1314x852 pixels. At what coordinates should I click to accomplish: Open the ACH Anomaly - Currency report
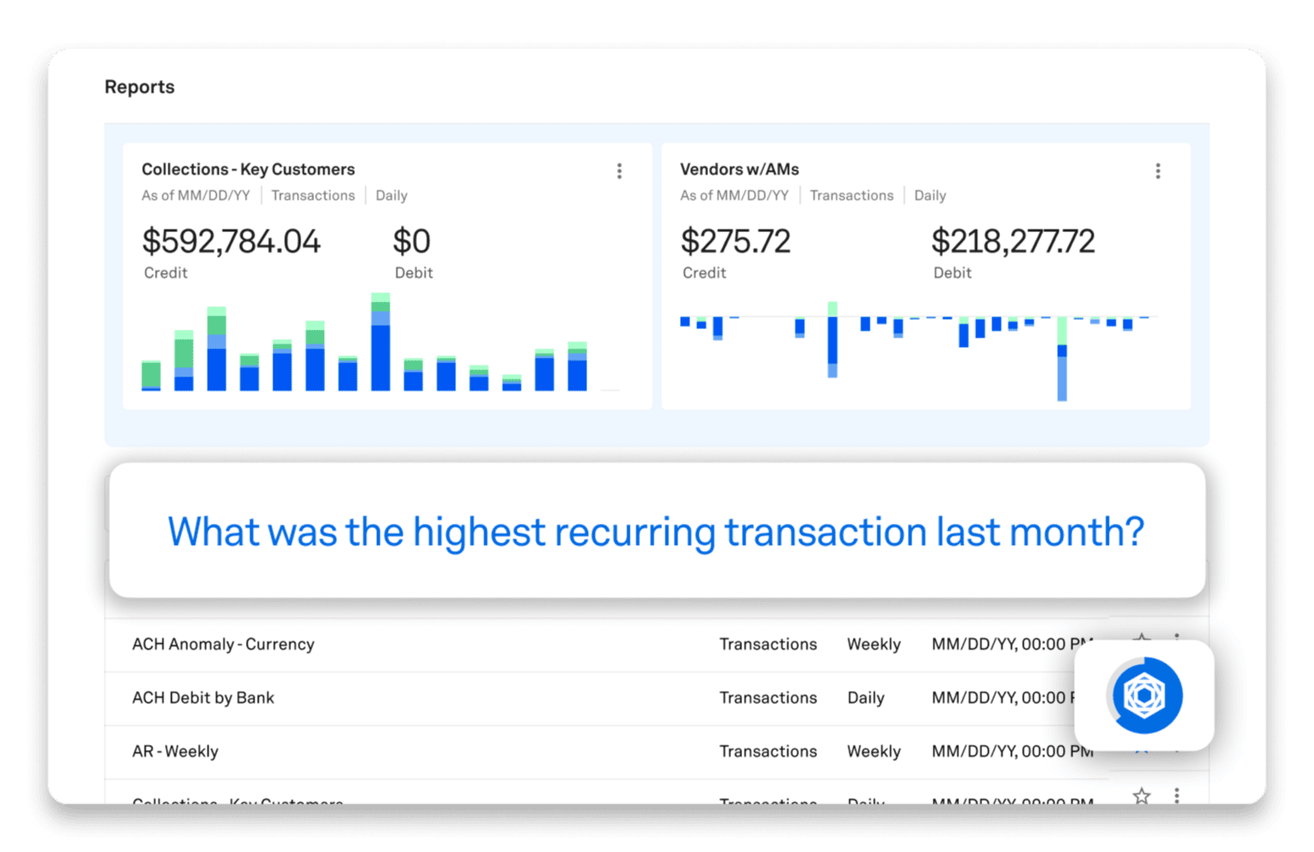click(x=223, y=644)
